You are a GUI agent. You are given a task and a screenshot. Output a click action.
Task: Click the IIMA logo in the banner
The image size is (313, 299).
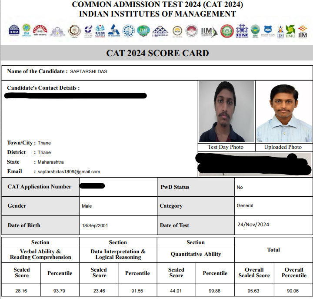pyautogui.click(x=14, y=30)
